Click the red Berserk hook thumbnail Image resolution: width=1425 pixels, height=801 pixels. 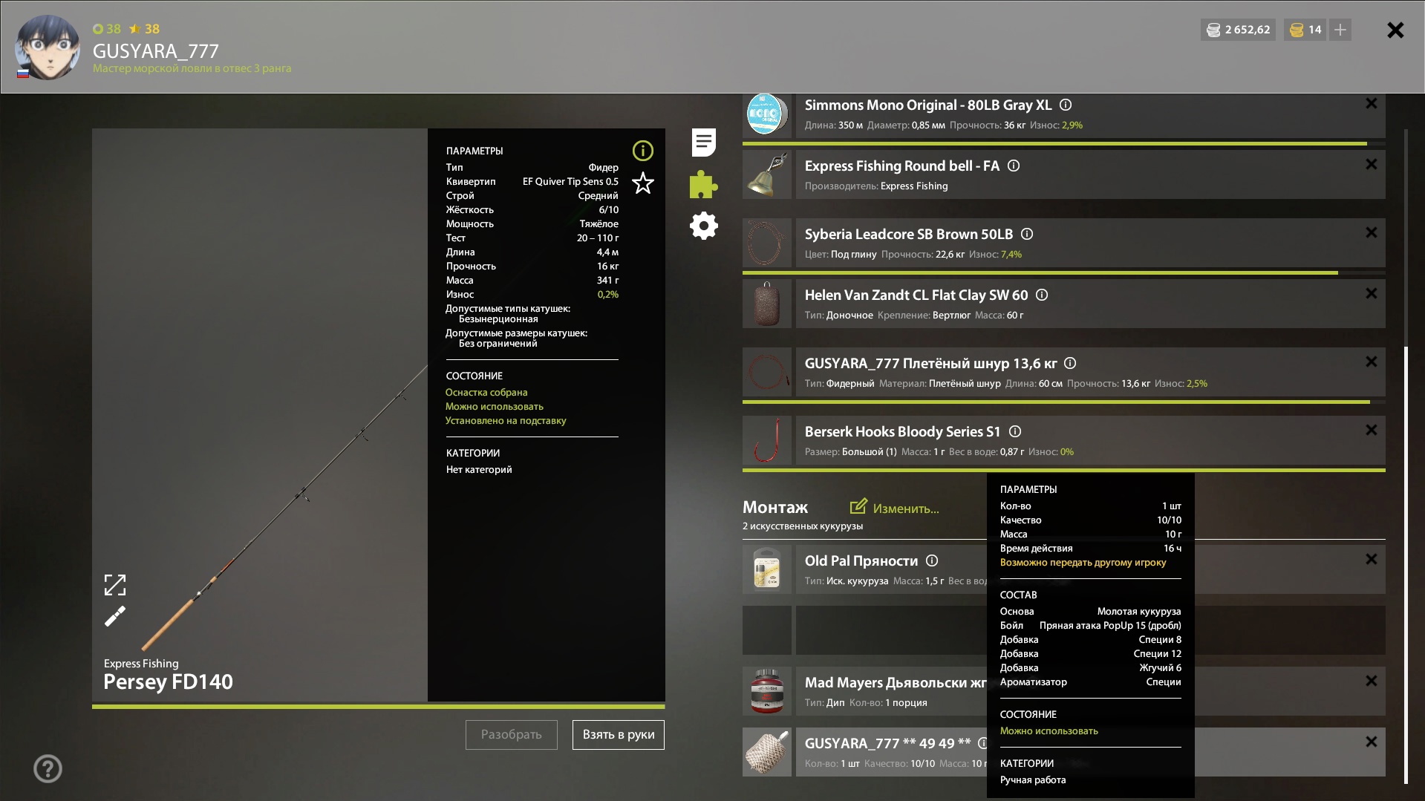click(x=767, y=440)
